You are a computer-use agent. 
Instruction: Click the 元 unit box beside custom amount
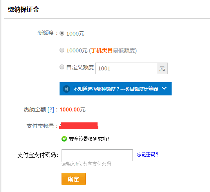coord(162,68)
